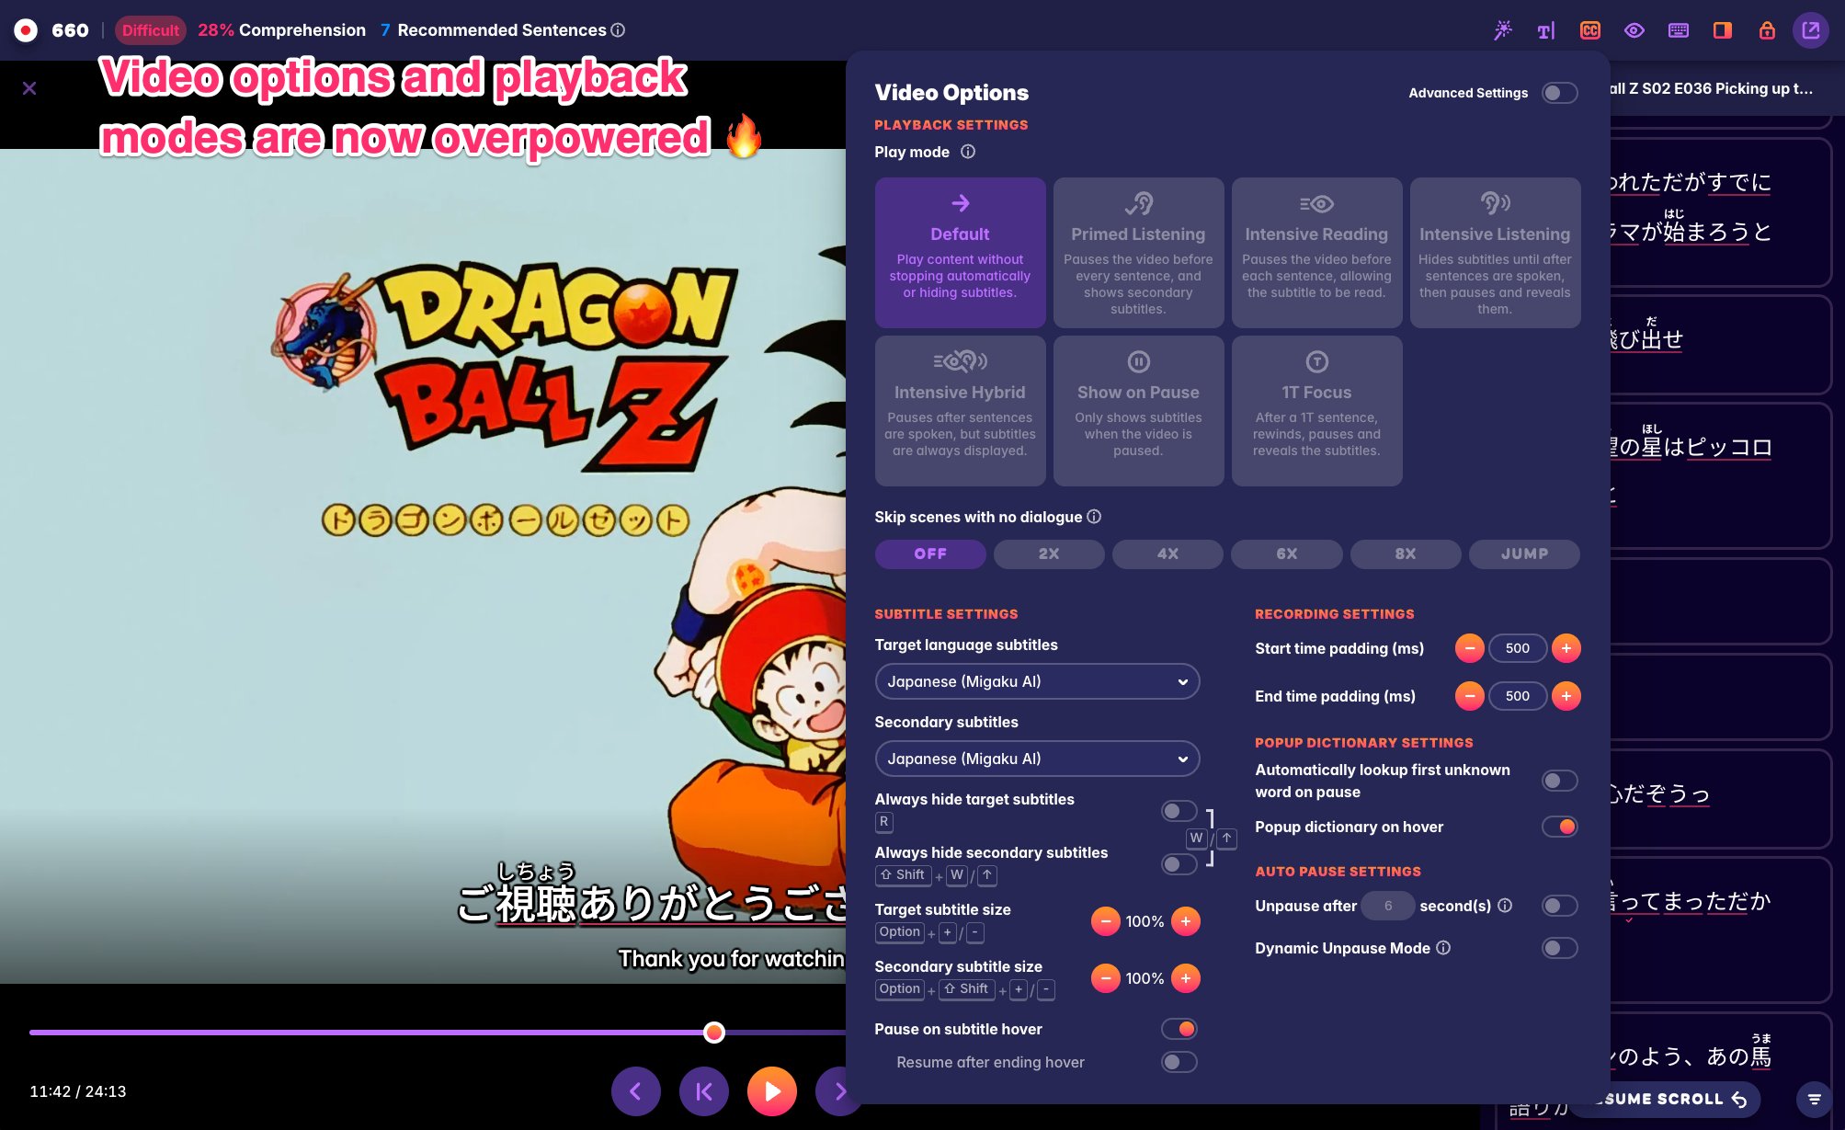Select Default play mode

(x=960, y=253)
